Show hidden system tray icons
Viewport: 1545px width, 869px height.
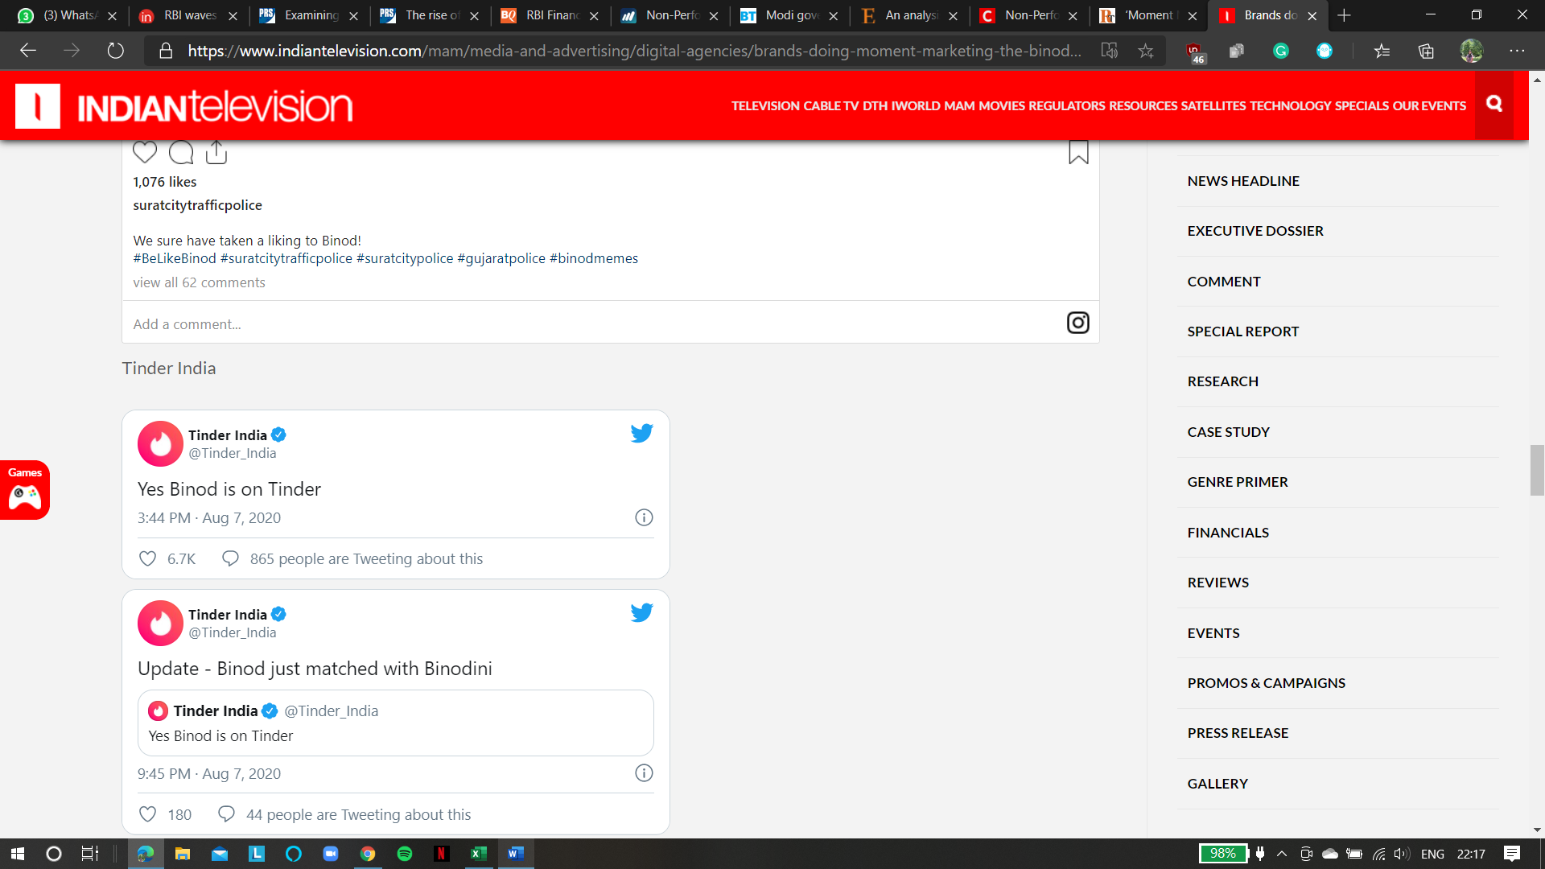pyautogui.click(x=1282, y=854)
